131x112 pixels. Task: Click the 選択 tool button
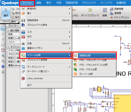pos(6,13)
